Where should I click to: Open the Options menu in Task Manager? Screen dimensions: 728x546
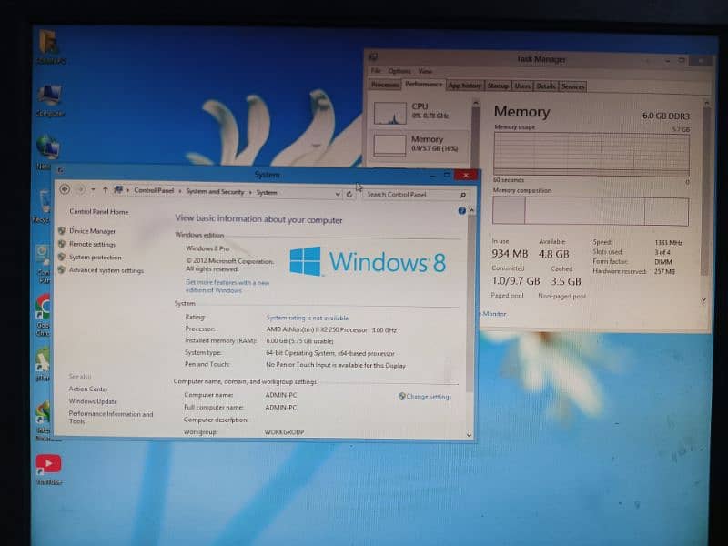tap(399, 71)
